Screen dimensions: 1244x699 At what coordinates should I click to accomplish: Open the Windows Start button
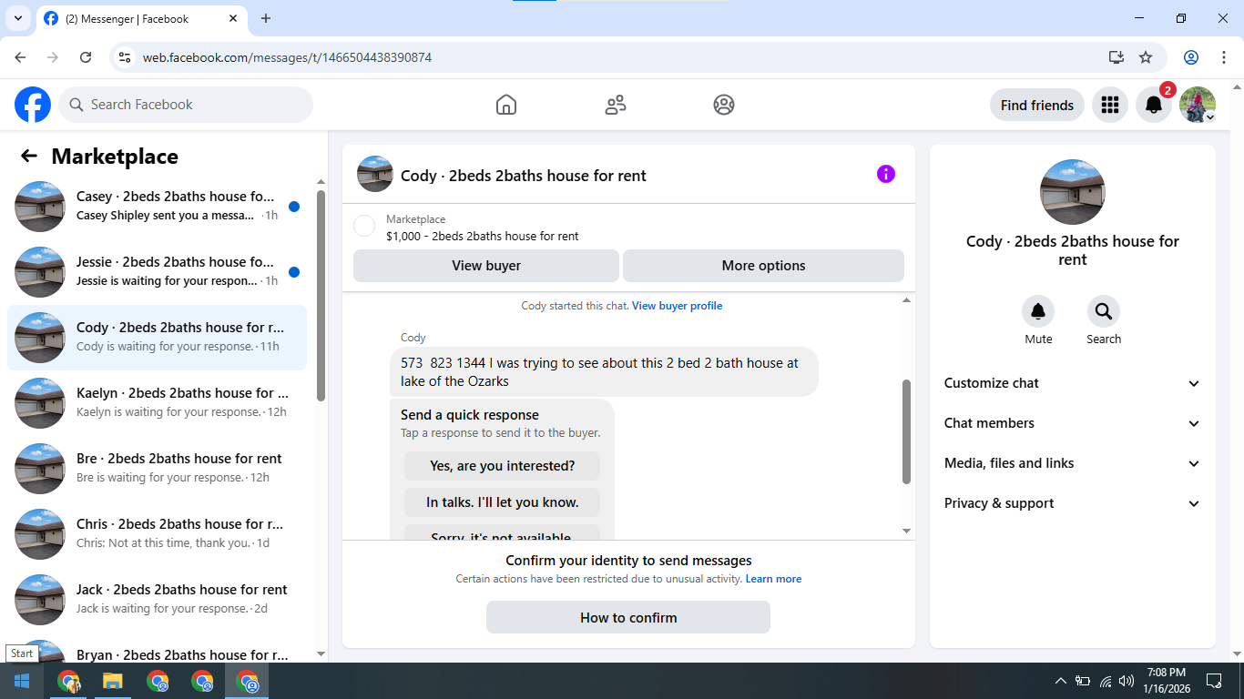pyautogui.click(x=22, y=681)
